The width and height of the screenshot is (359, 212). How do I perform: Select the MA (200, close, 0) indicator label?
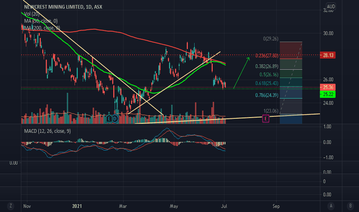tap(42, 28)
